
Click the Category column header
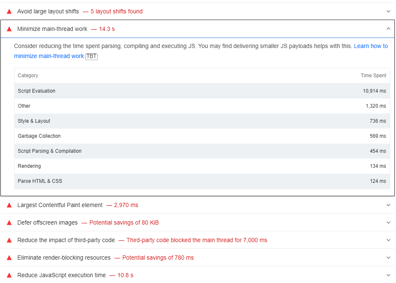coord(28,75)
